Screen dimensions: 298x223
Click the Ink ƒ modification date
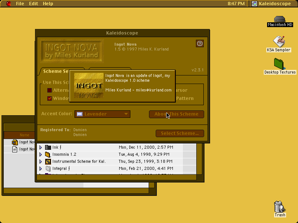146,147
